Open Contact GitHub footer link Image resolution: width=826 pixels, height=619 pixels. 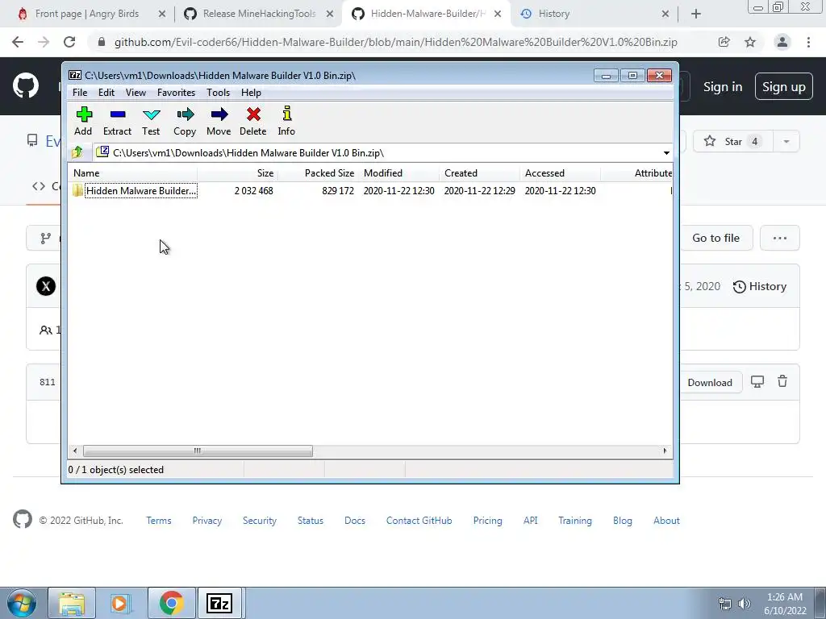point(419,521)
